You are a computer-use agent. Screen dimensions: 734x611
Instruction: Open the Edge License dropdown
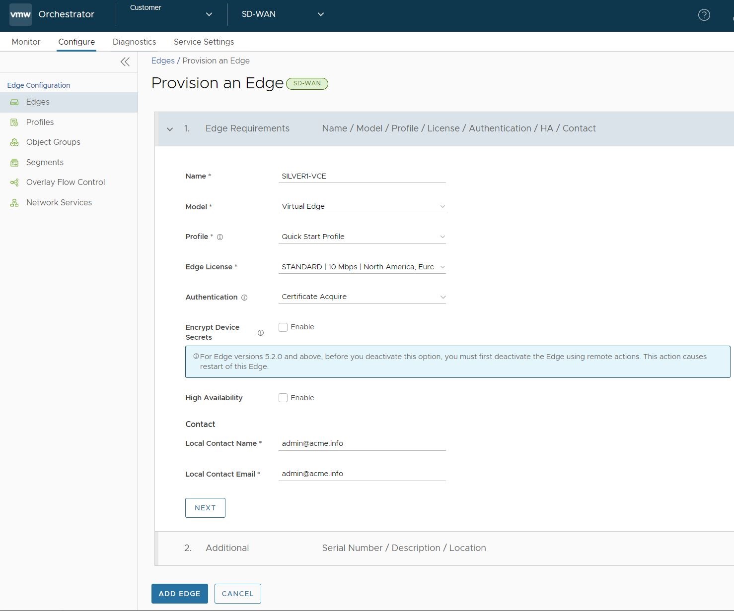click(362, 267)
